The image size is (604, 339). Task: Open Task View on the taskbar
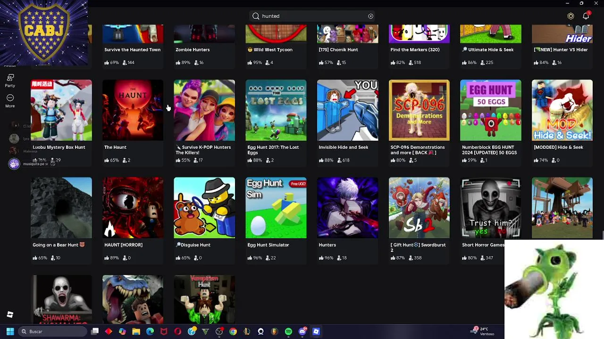coord(95,331)
